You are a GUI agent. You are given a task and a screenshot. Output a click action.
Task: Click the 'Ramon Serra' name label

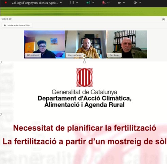click(x=75, y=55)
